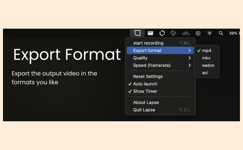Expand the Quality chevron arrow

click(190, 58)
